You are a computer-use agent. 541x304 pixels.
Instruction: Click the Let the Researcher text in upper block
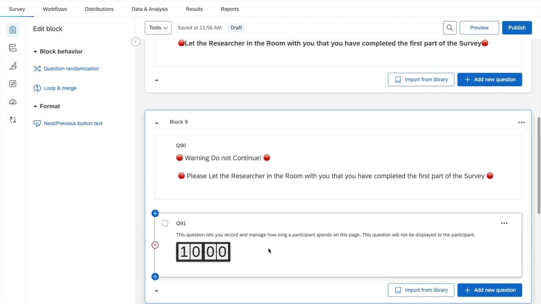coord(333,43)
